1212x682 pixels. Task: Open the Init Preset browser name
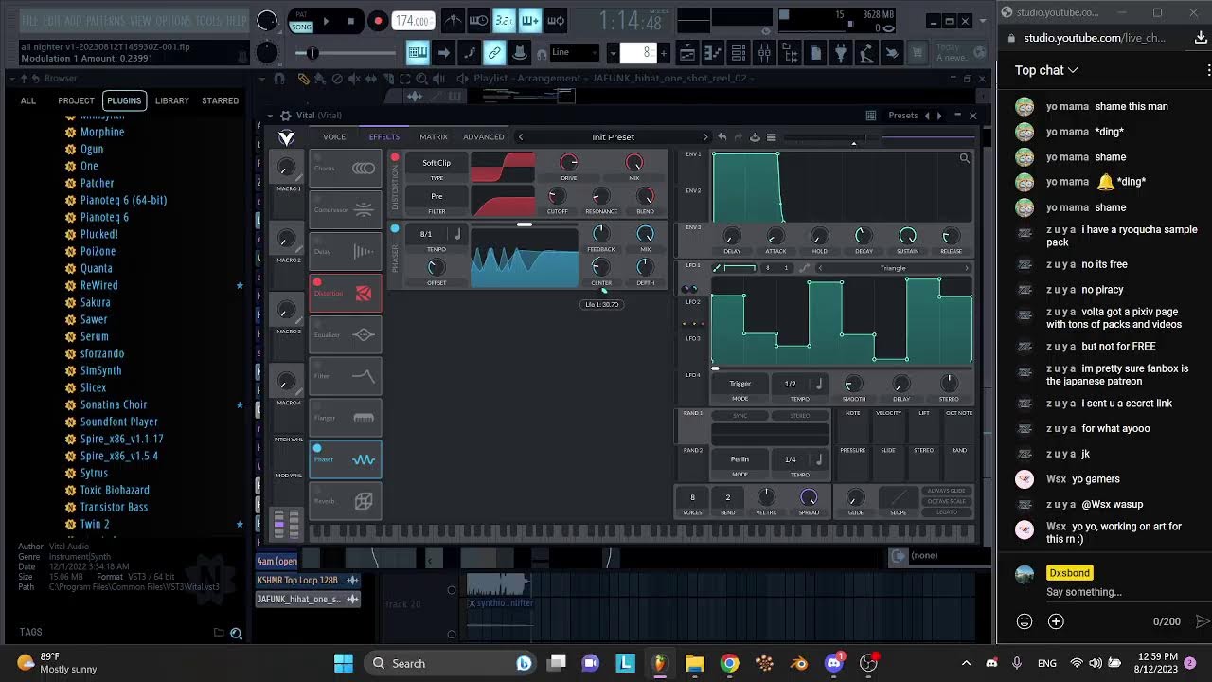pyautogui.click(x=613, y=137)
